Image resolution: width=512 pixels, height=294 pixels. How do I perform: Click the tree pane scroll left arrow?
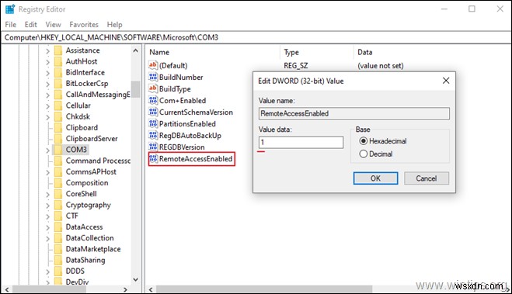pyautogui.click(x=7, y=289)
